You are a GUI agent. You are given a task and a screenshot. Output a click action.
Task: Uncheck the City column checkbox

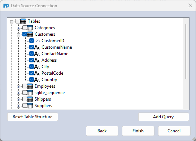point(31,67)
